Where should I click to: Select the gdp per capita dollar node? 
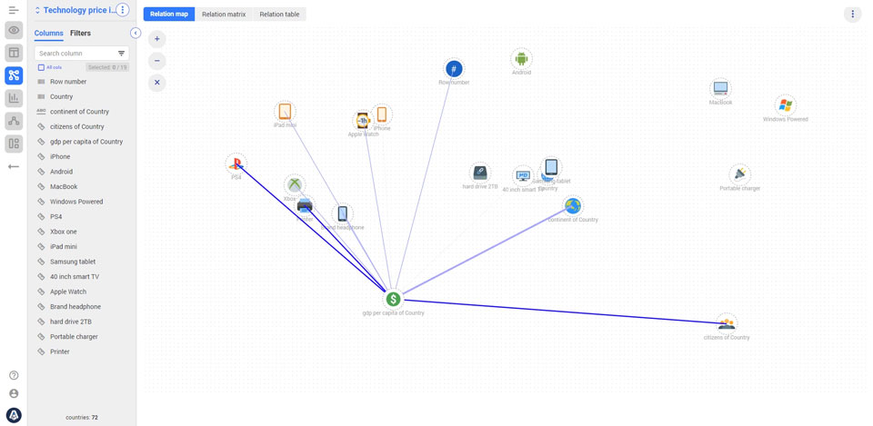click(393, 299)
